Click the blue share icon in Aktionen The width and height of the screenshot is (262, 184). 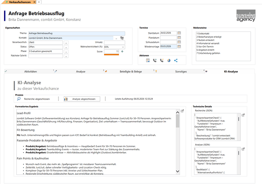(176, 60)
